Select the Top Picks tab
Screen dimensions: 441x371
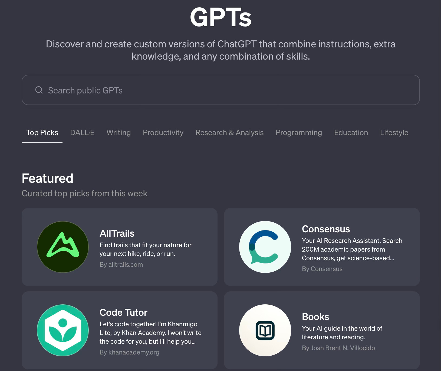point(42,132)
